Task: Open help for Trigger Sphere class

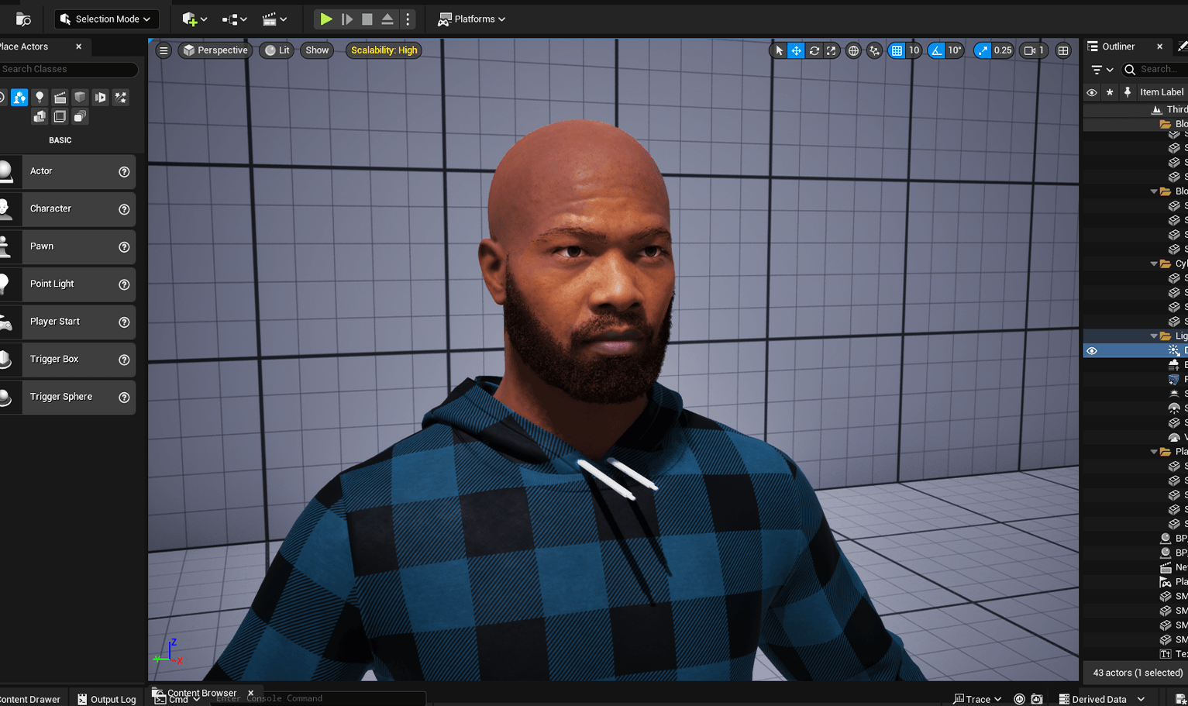Action: coord(124,398)
